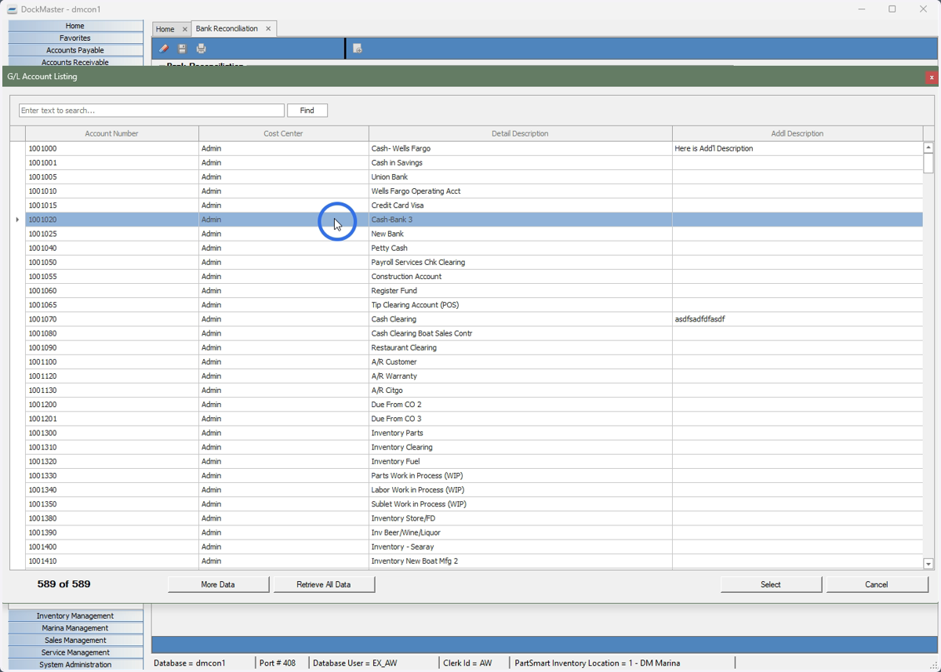Select the A/R Customer row
Image resolution: width=941 pixels, height=672 pixels.
click(474, 361)
